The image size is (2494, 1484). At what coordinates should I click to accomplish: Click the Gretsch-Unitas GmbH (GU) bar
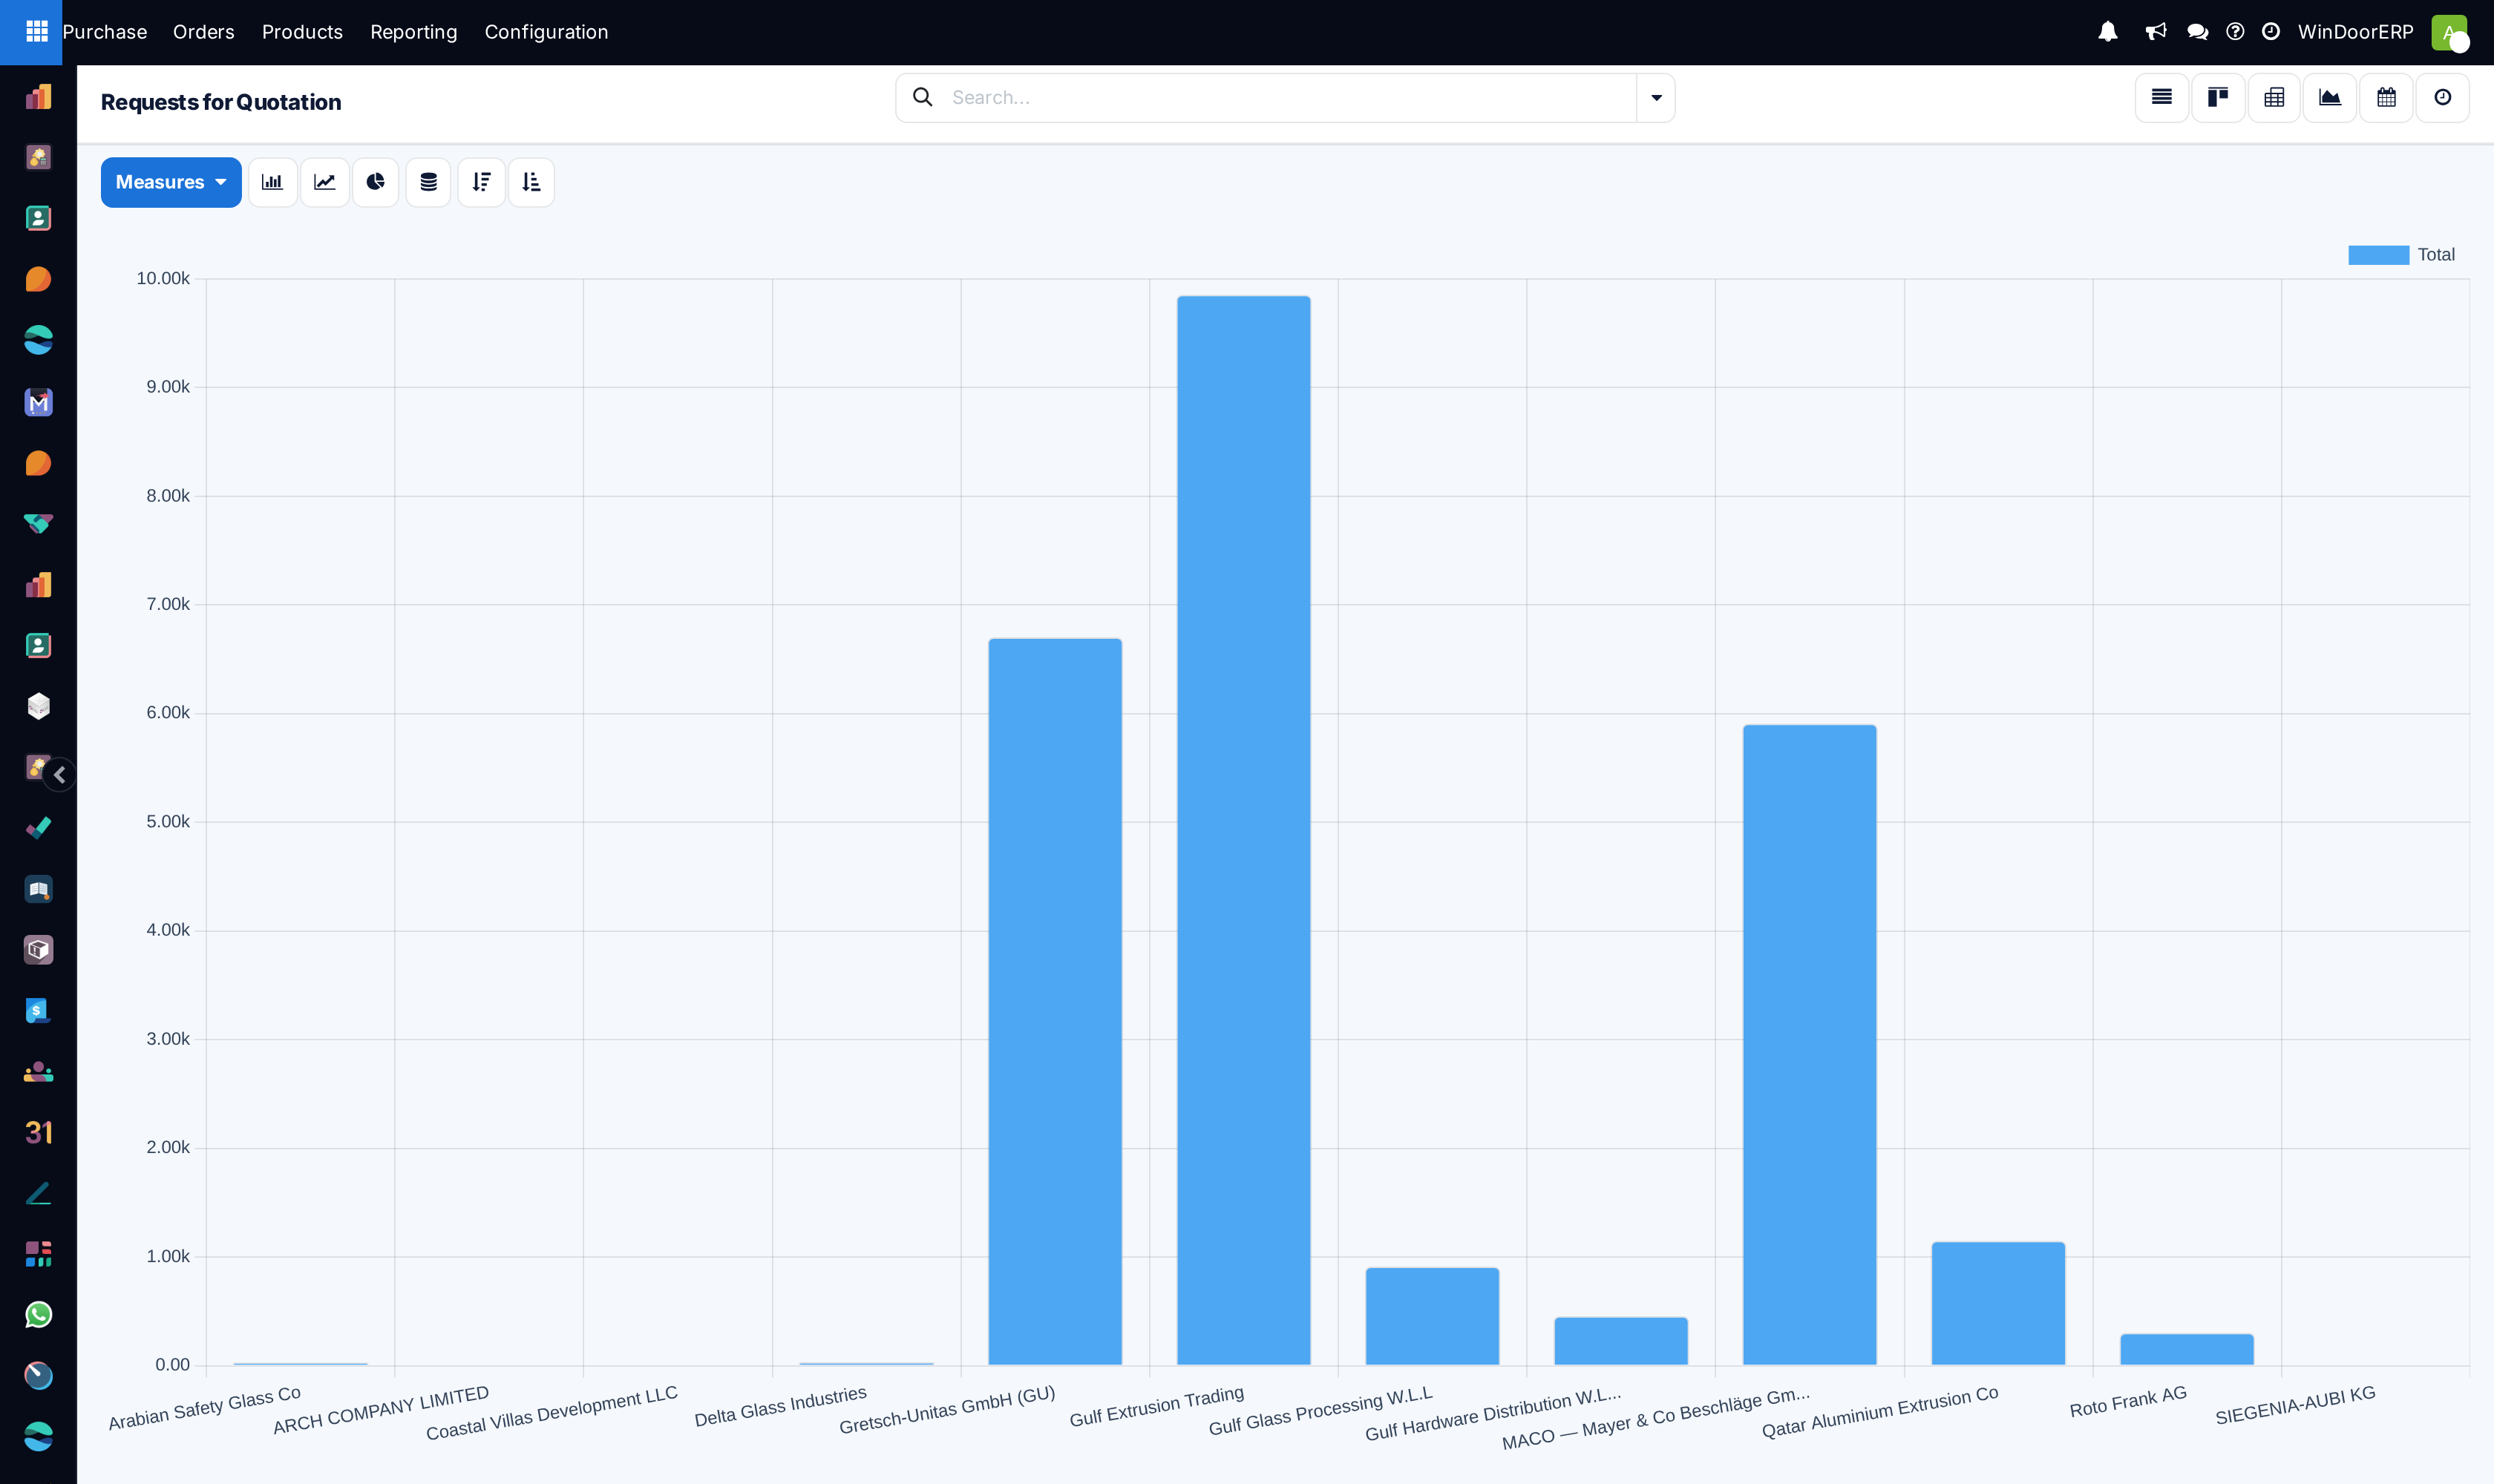coord(1055,1001)
